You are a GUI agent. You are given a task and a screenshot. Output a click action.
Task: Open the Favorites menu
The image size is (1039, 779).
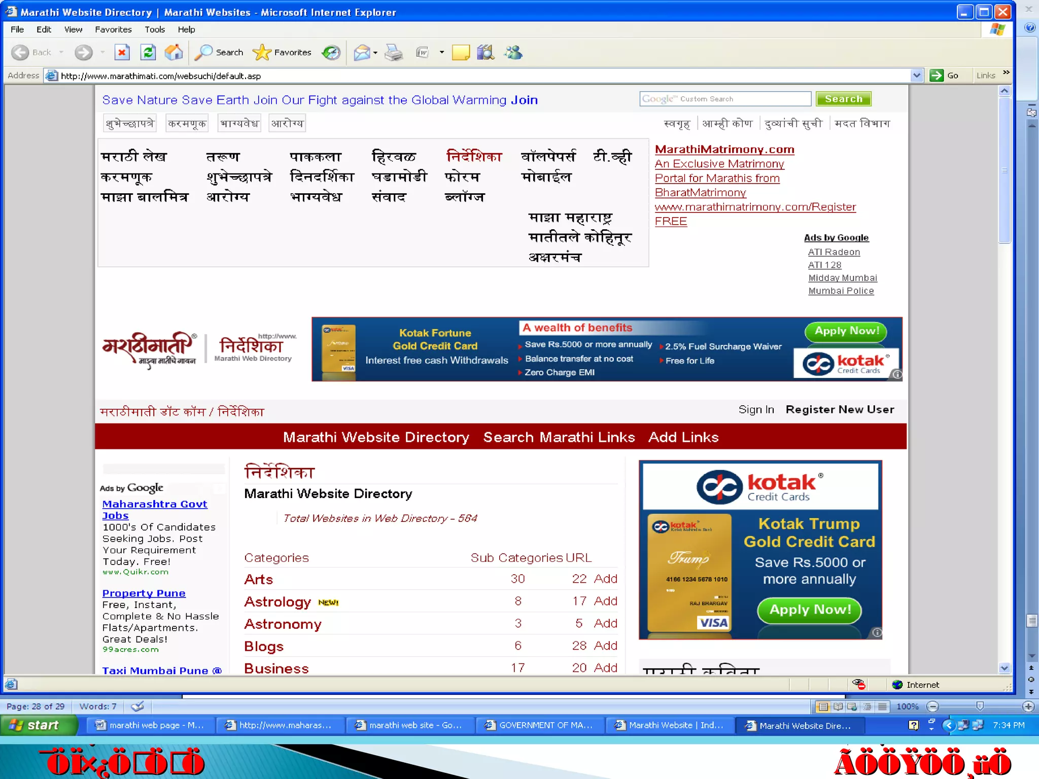coord(113,29)
